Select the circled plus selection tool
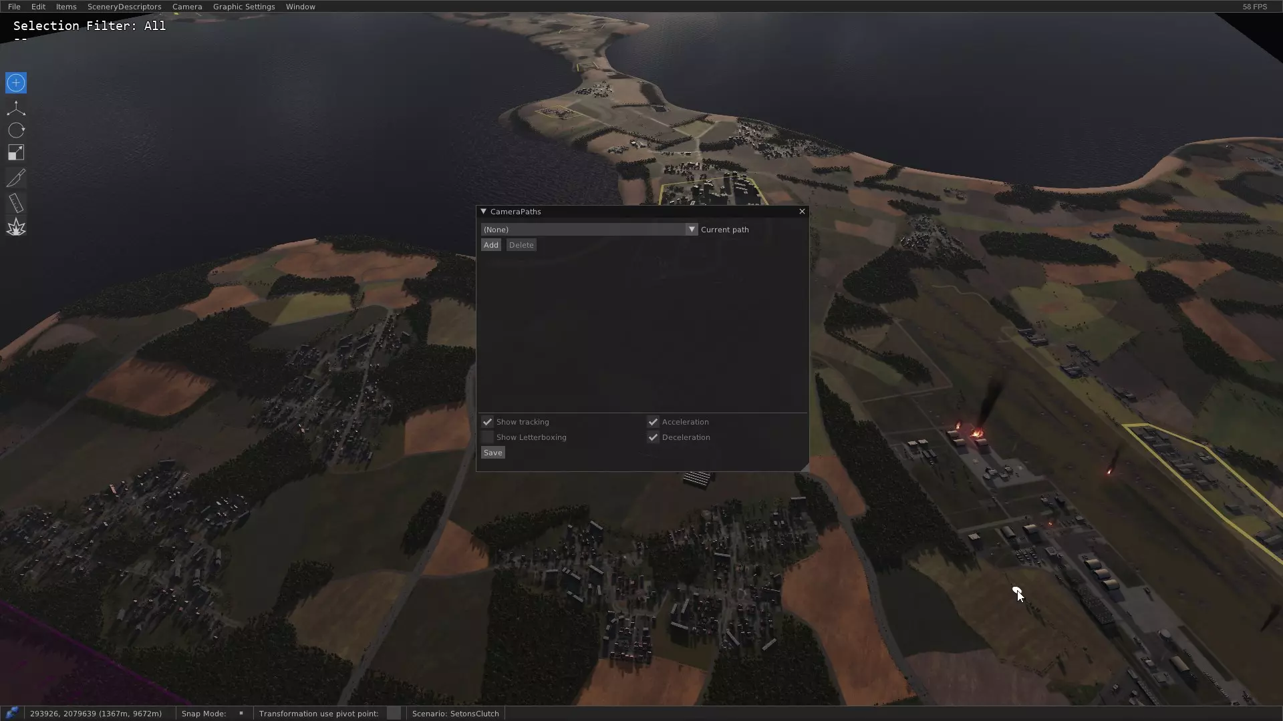This screenshot has height=721, width=1283. [x=16, y=83]
